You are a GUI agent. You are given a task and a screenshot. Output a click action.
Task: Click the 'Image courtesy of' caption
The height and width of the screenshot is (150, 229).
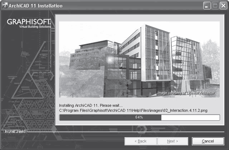pos(188,93)
